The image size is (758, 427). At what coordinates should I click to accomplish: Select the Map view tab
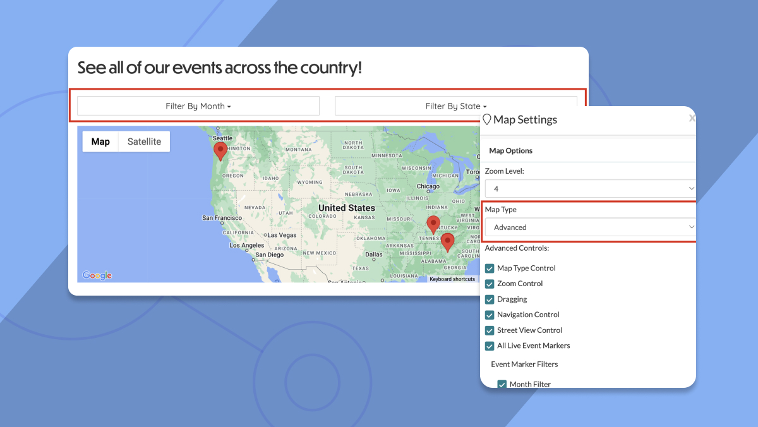pyautogui.click(x=100, y=141)
